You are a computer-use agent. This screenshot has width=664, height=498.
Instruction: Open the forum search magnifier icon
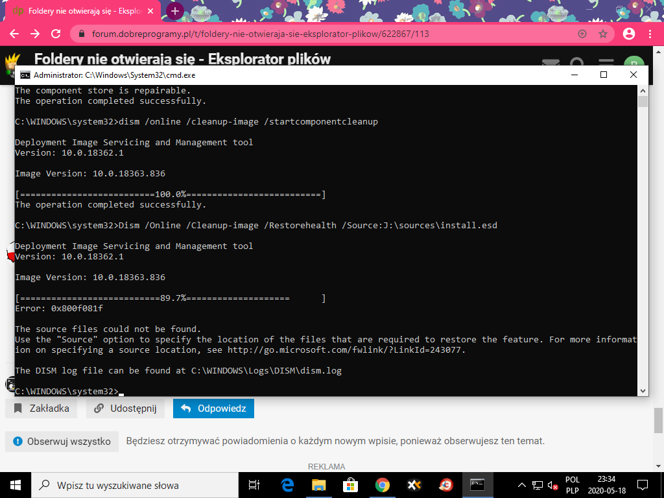point(576,63)
